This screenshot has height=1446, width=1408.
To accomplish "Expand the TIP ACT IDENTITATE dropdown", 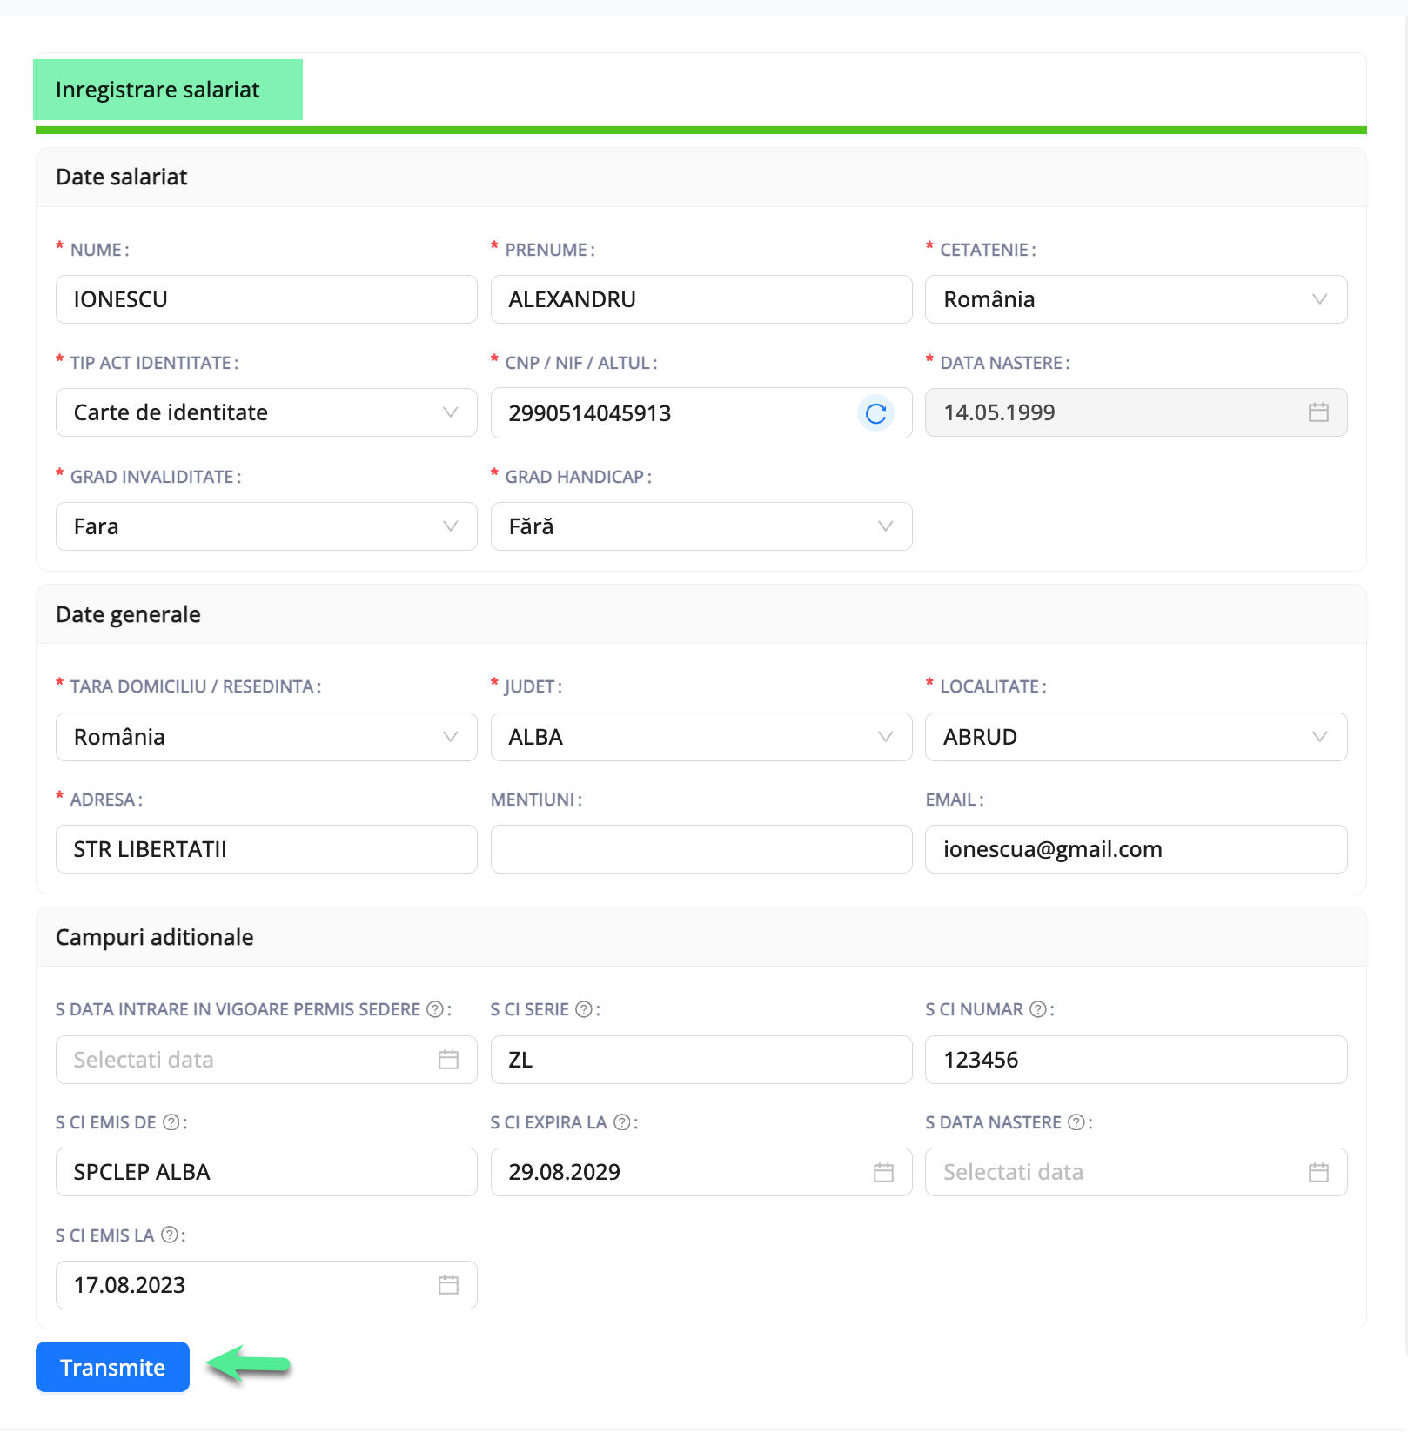I will (x=450, y=412).
